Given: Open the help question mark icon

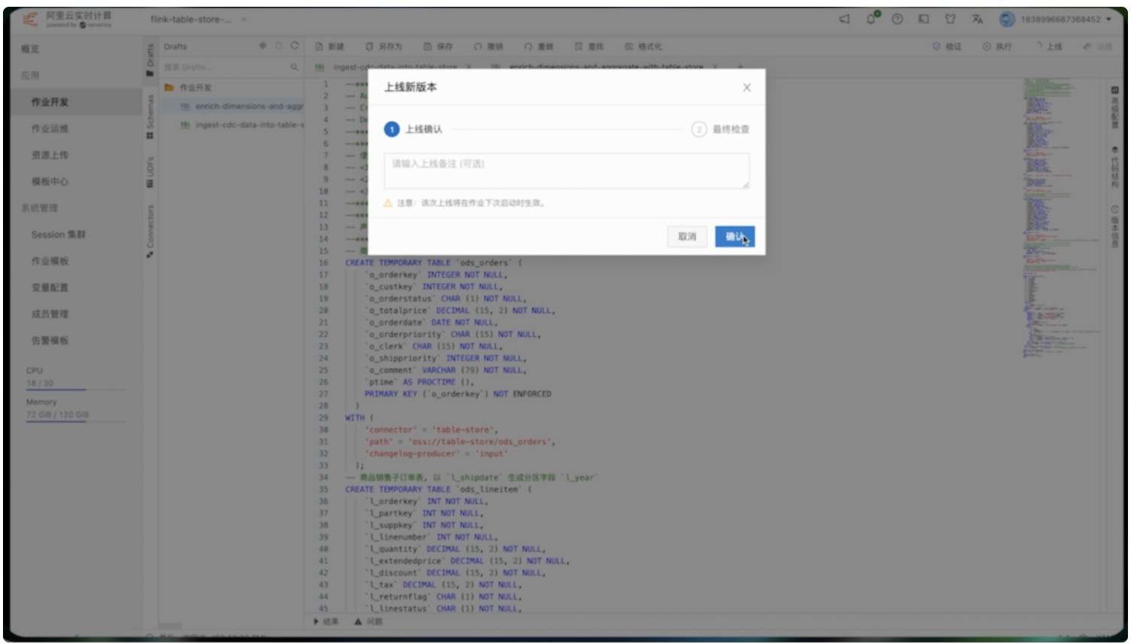Looking at the screenshot, I should click(x=897, y=19).
